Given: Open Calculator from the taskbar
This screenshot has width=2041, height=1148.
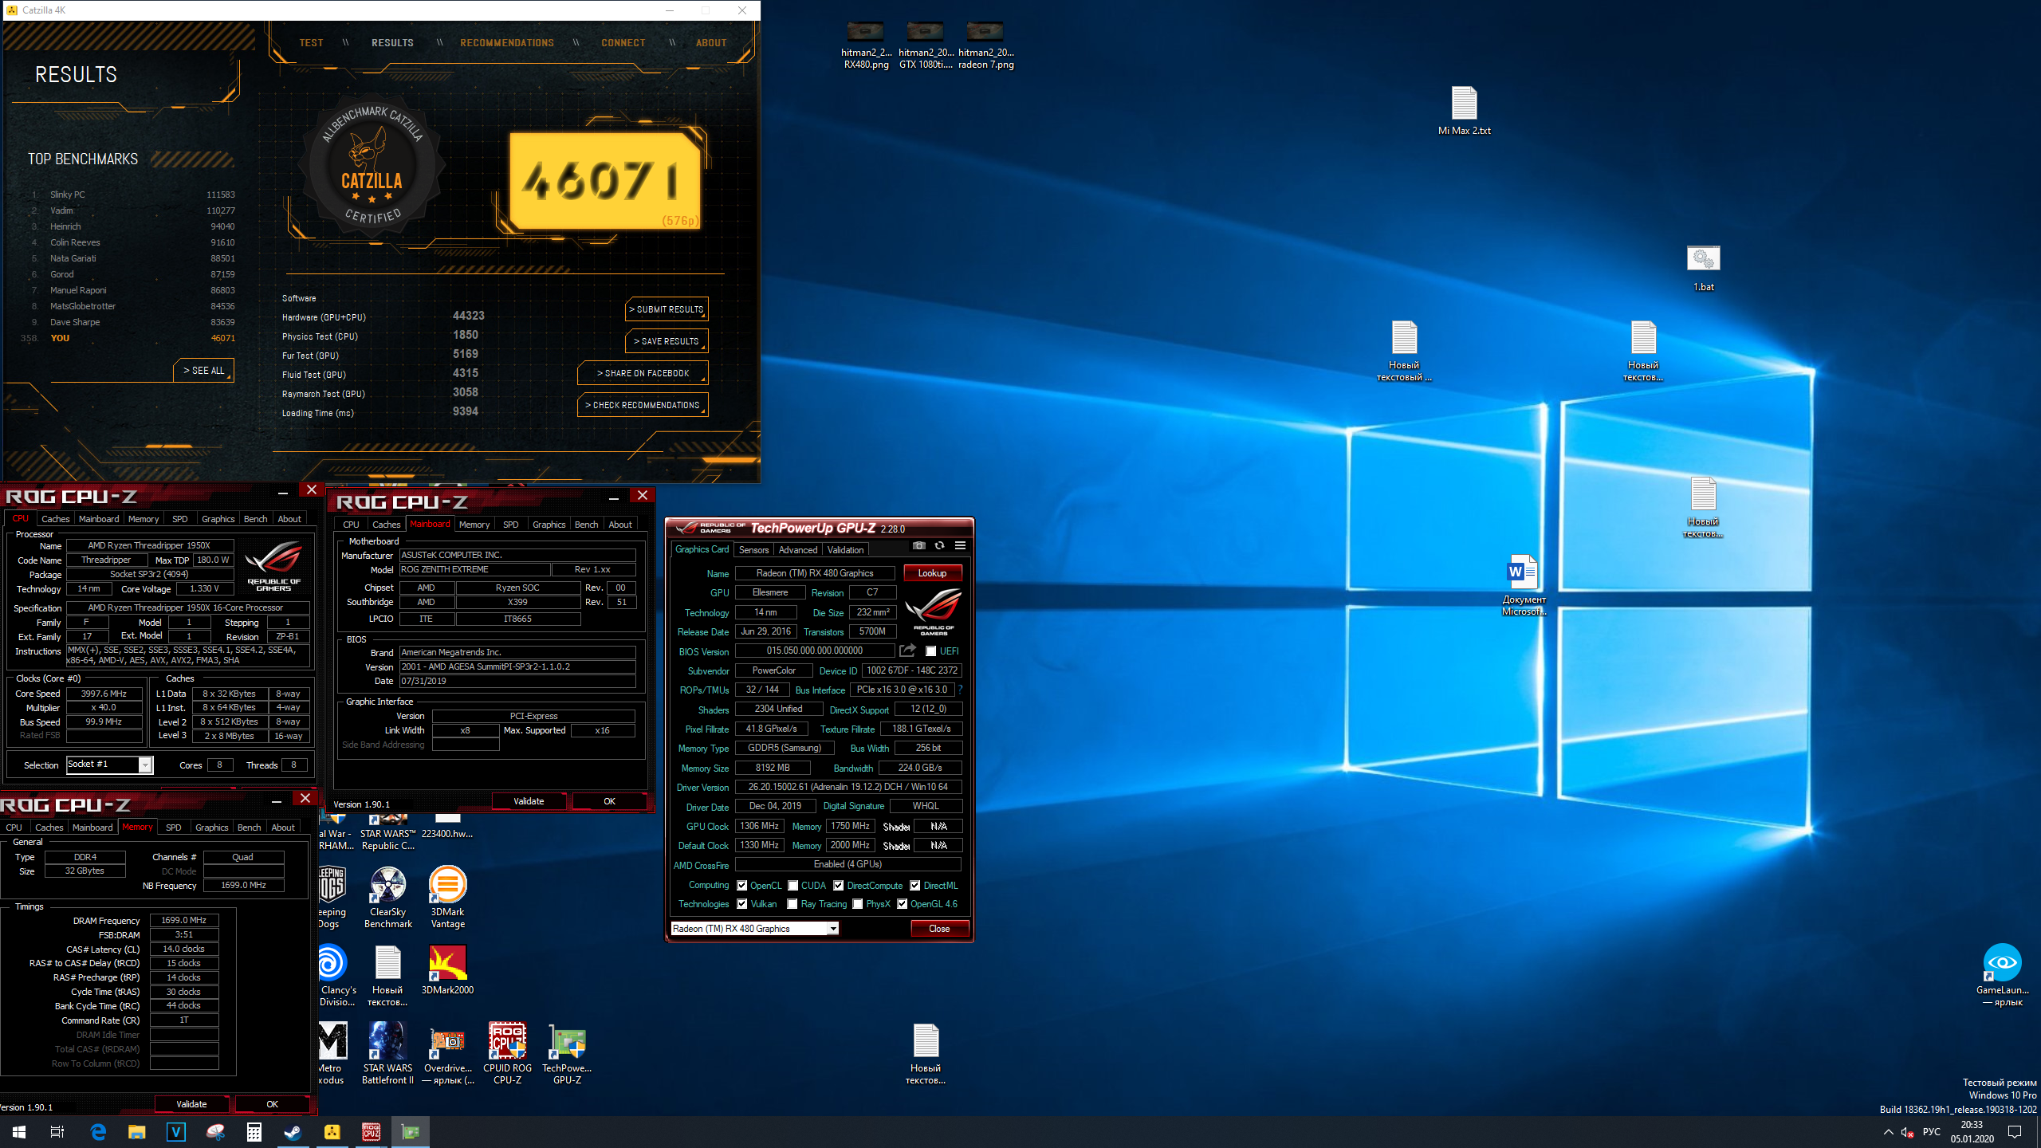Looking at the screenshot, I should (254, 1132).
